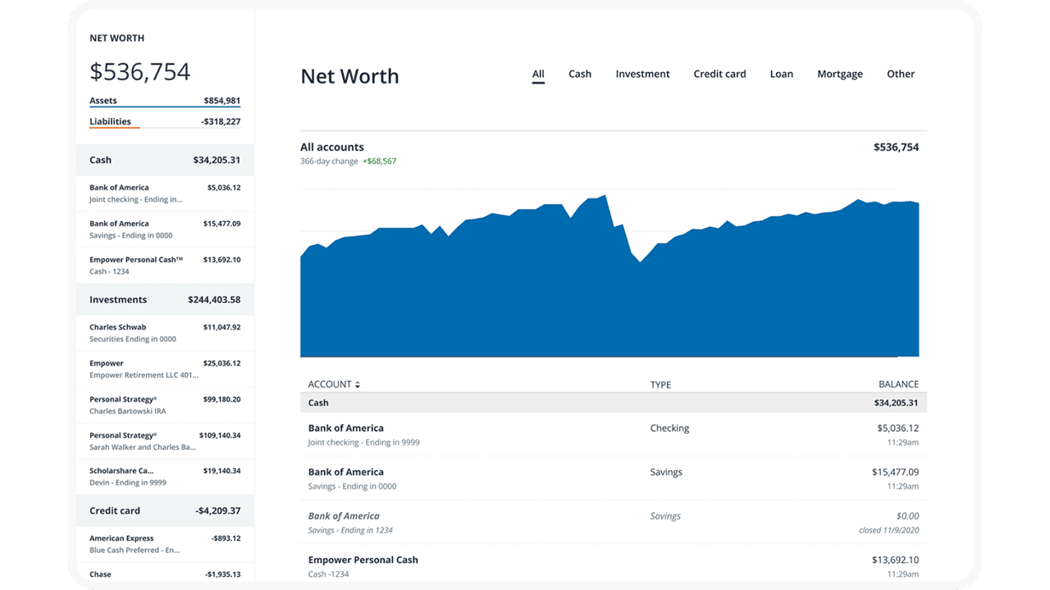The image size is (1050, 590).
Task: Switch to the Cash filter tab
Action: pos(580,74)
